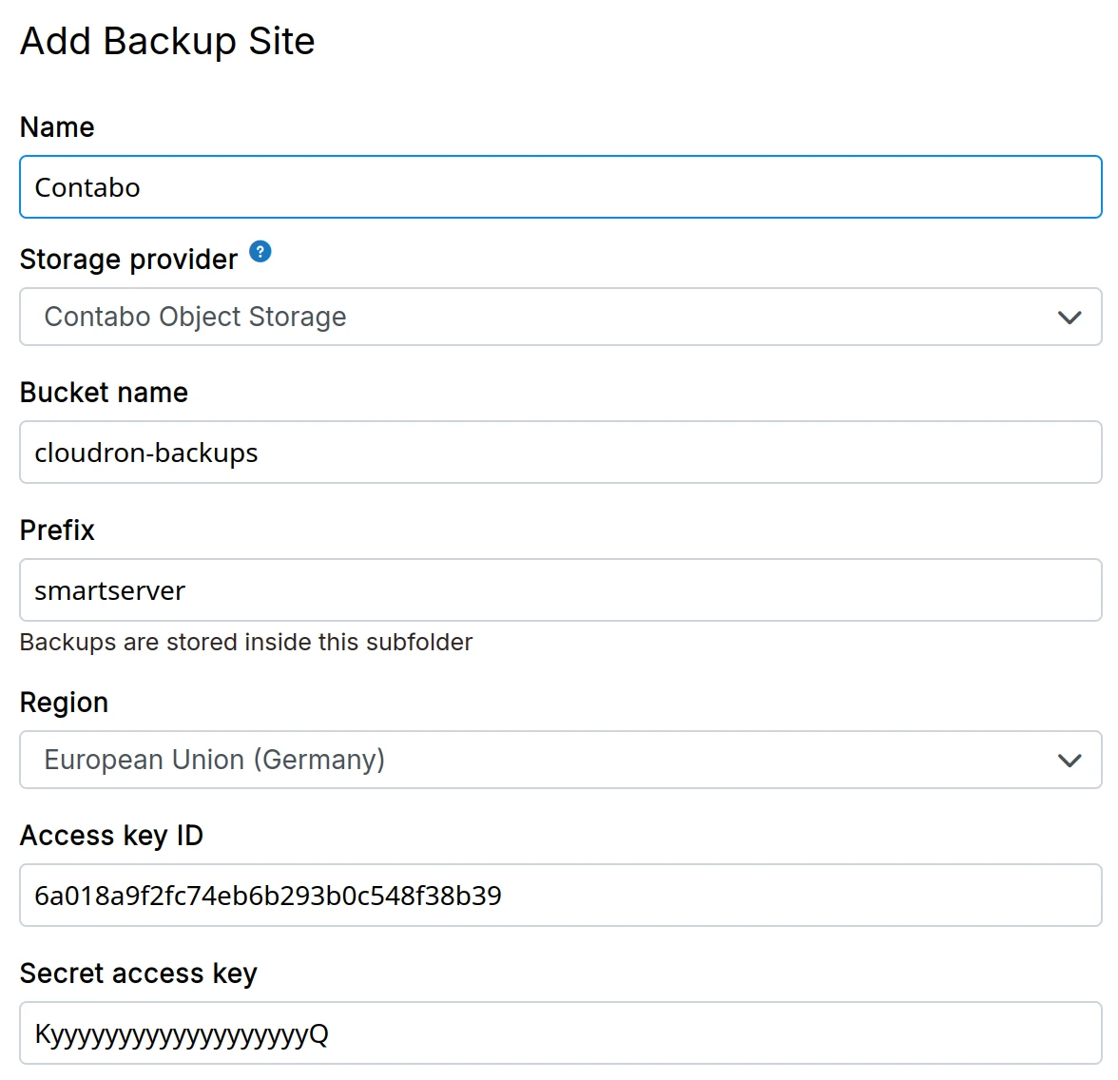The width and height of the screenshot is (1118, 1080).
Task: Click the Storage provider help icon
Action: (259, 250)
